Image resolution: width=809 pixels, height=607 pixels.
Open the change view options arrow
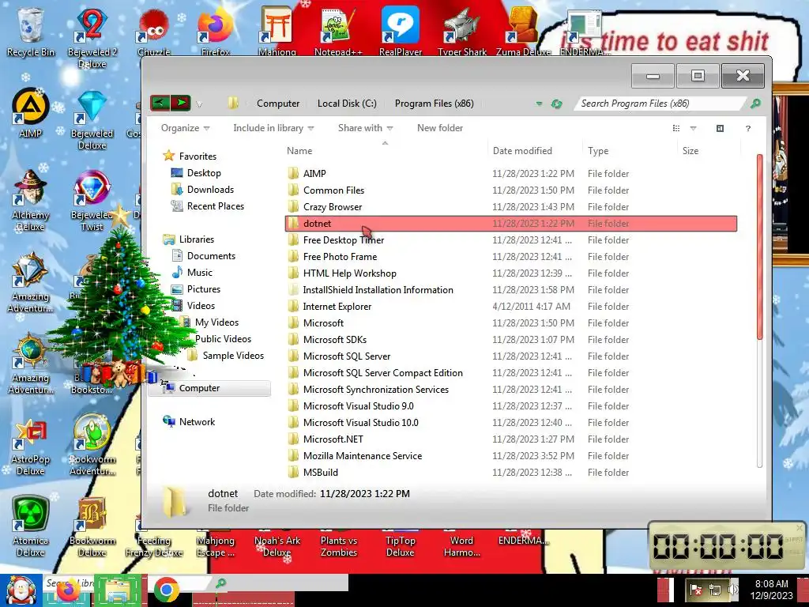click(693, 128)
